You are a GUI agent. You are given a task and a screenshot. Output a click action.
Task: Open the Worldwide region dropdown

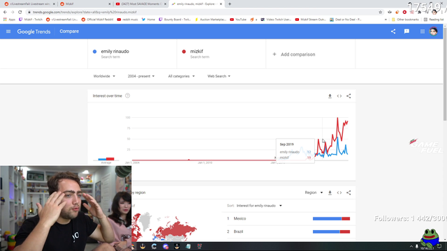point(104,76)
